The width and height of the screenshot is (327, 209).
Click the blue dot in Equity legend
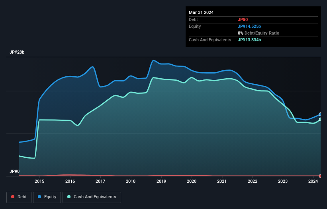[x=39, y=197]
